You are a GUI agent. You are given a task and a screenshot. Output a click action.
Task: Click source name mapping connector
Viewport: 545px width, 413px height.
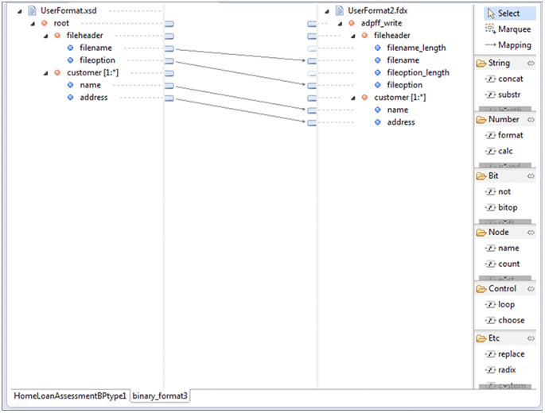(x=169, y=86)
